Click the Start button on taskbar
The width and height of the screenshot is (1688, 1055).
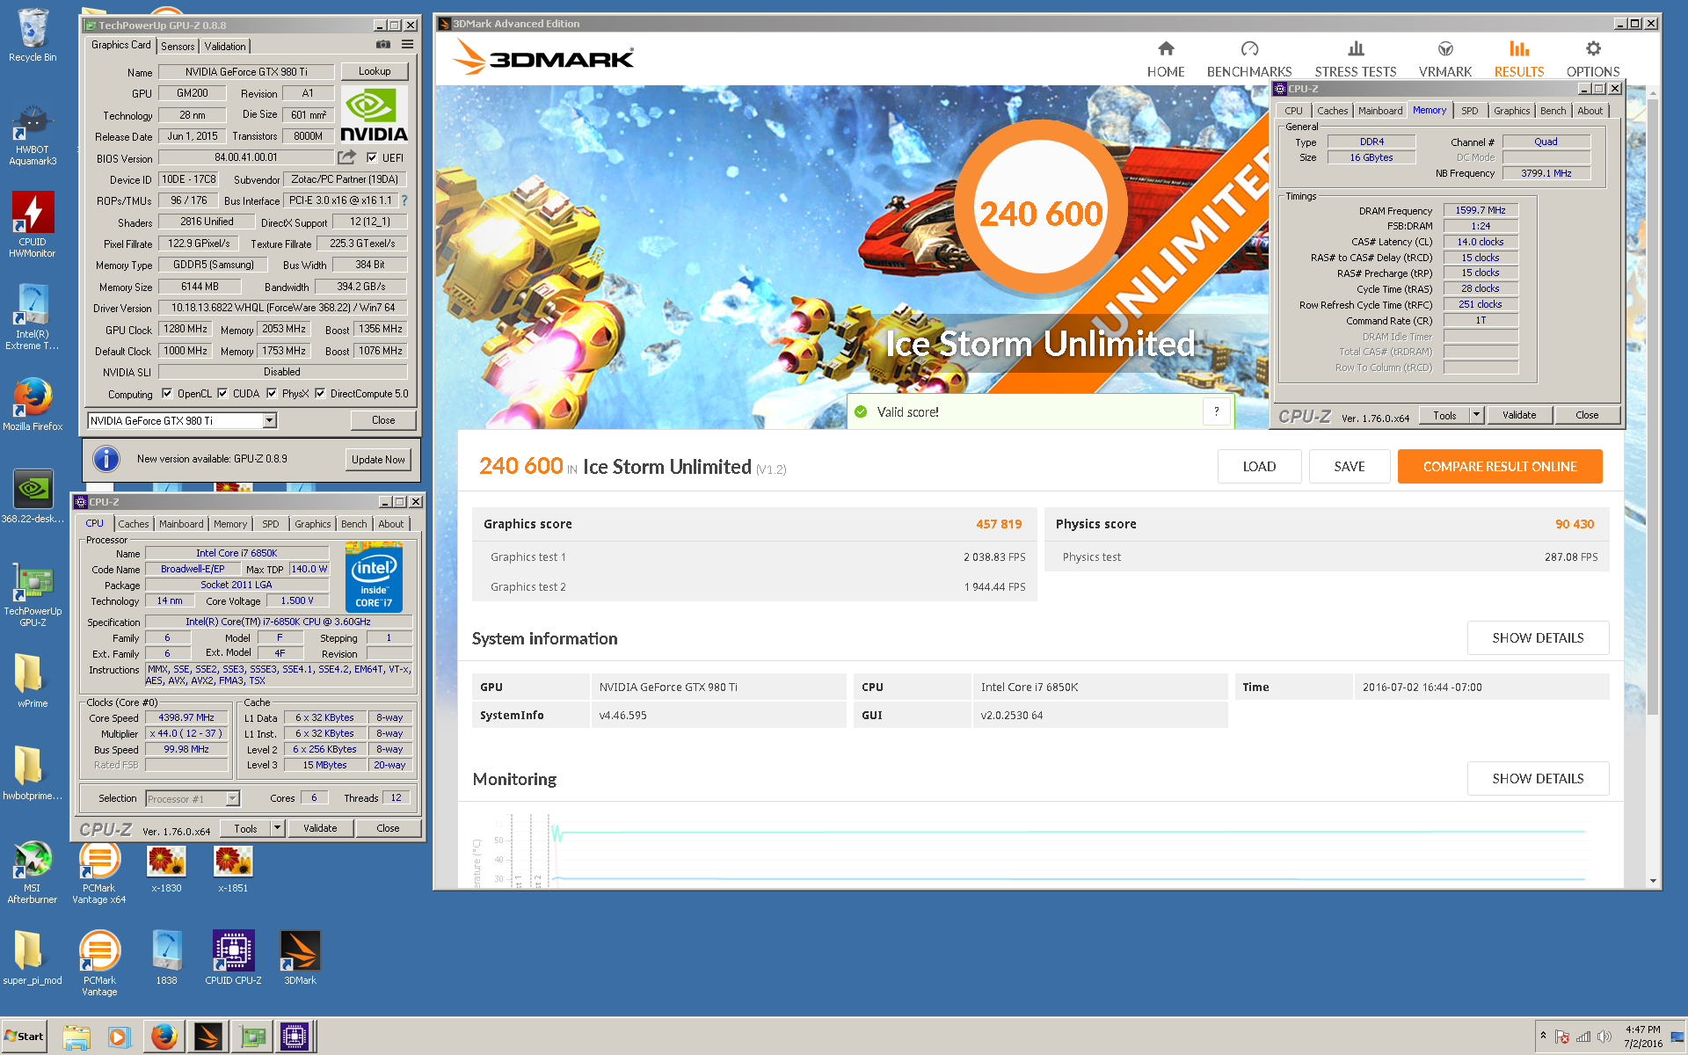click(25, 1037)
